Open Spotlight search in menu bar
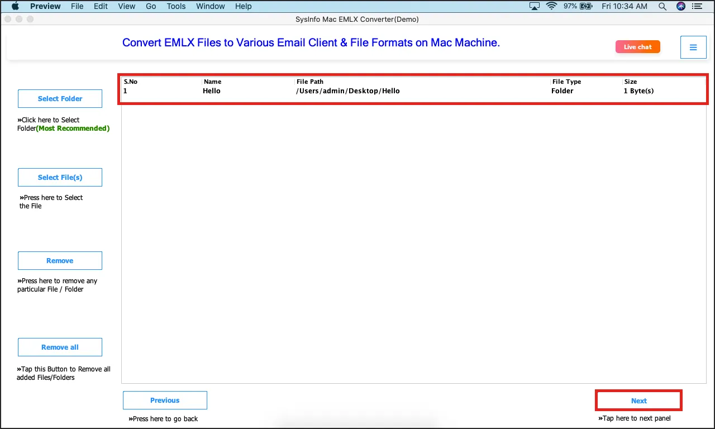This screenshot has height=429, width=715. [662, 6]
